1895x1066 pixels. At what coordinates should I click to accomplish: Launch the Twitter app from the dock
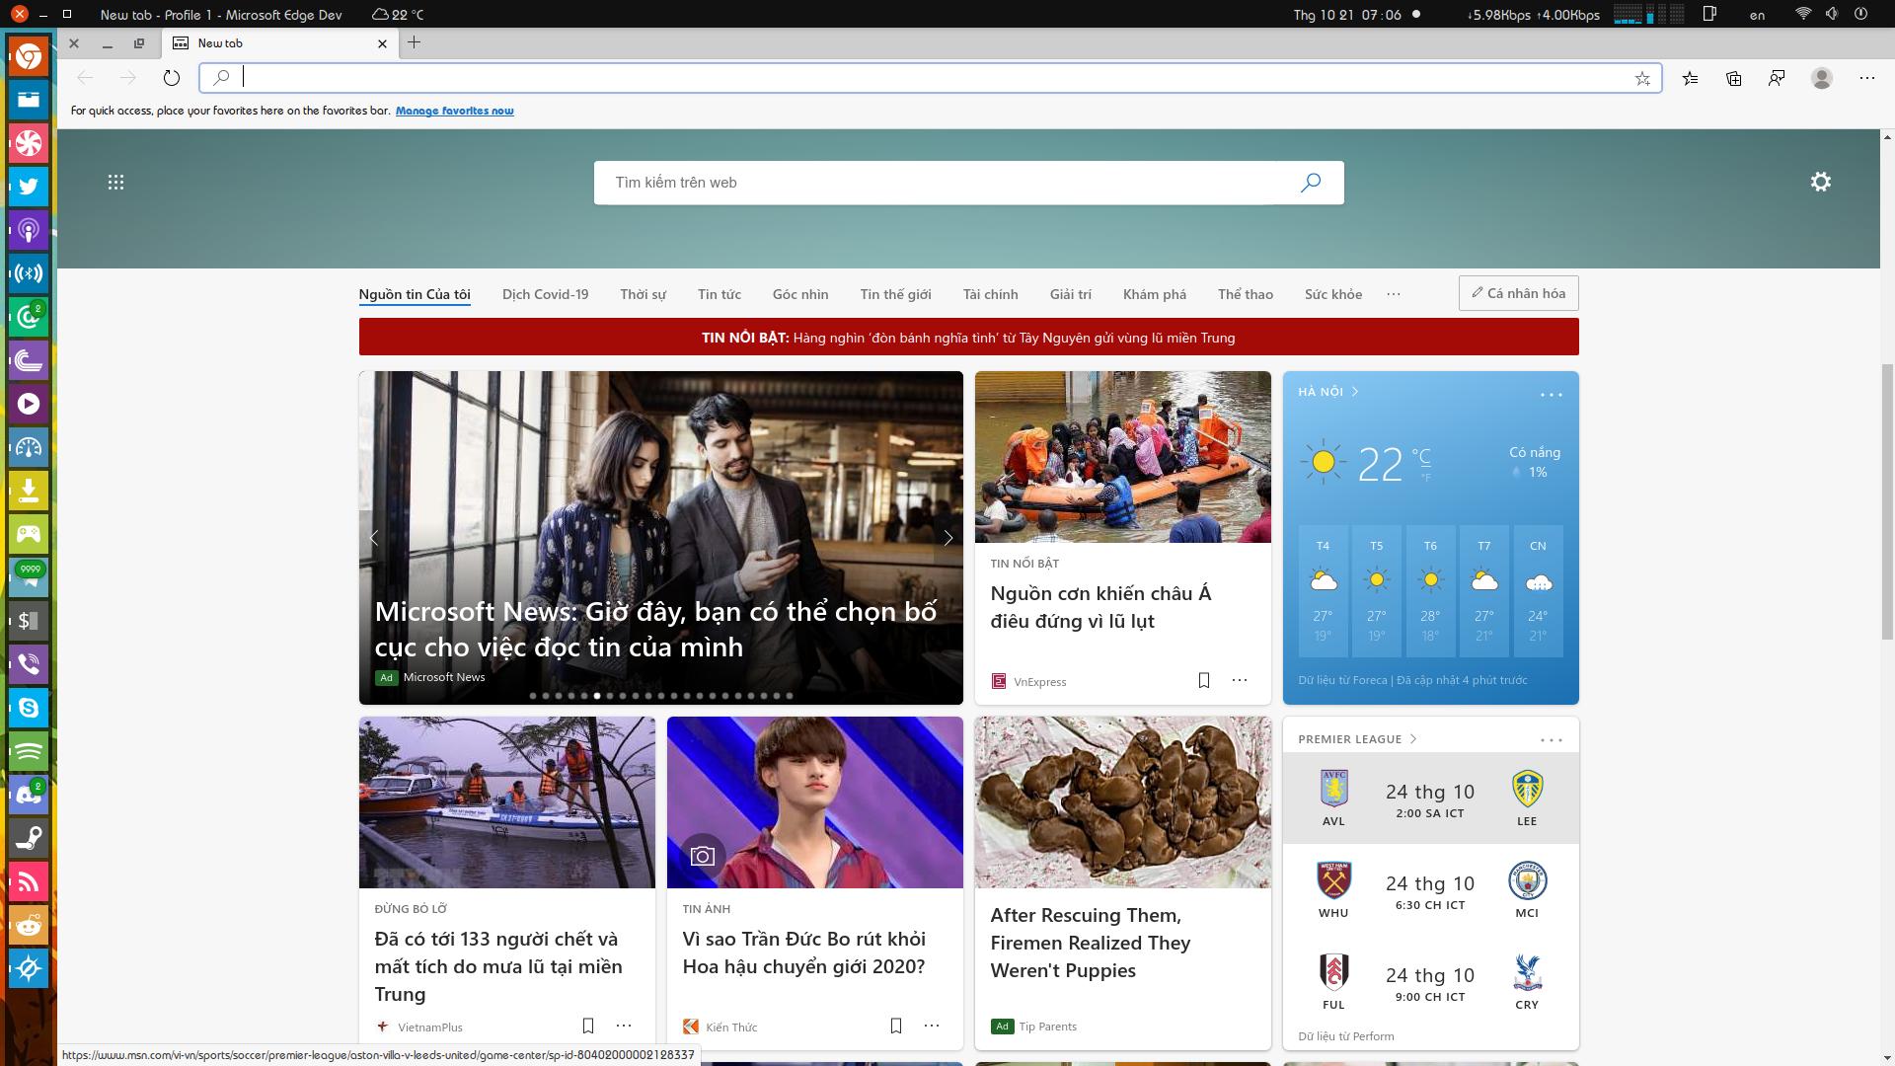(29, 187)
